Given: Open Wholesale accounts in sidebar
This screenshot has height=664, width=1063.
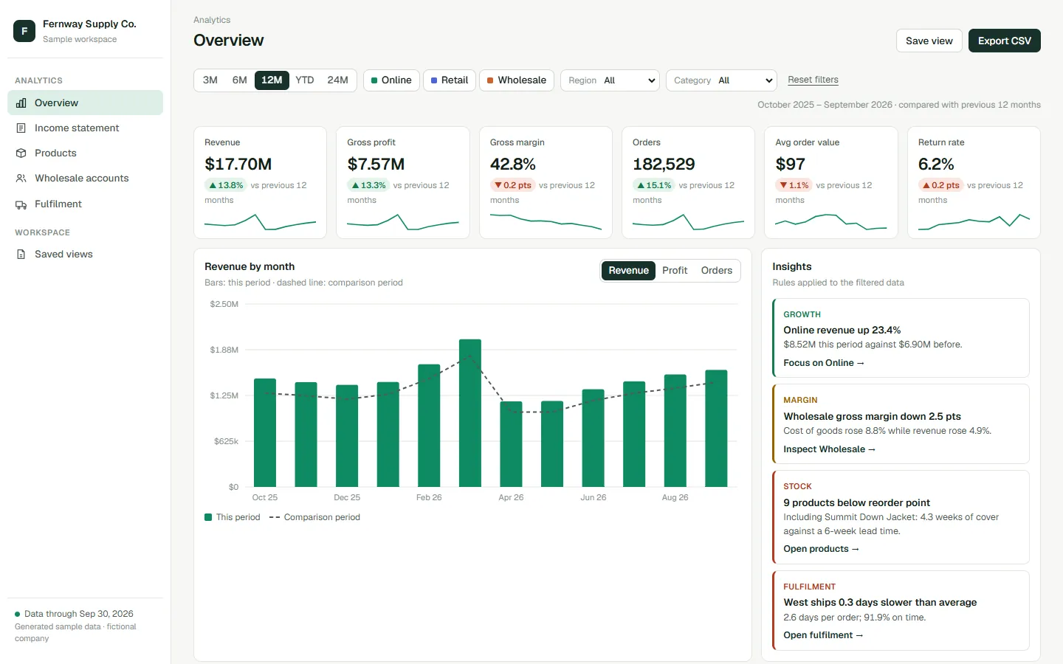Looking at the screenshot, I should (85, 179).
